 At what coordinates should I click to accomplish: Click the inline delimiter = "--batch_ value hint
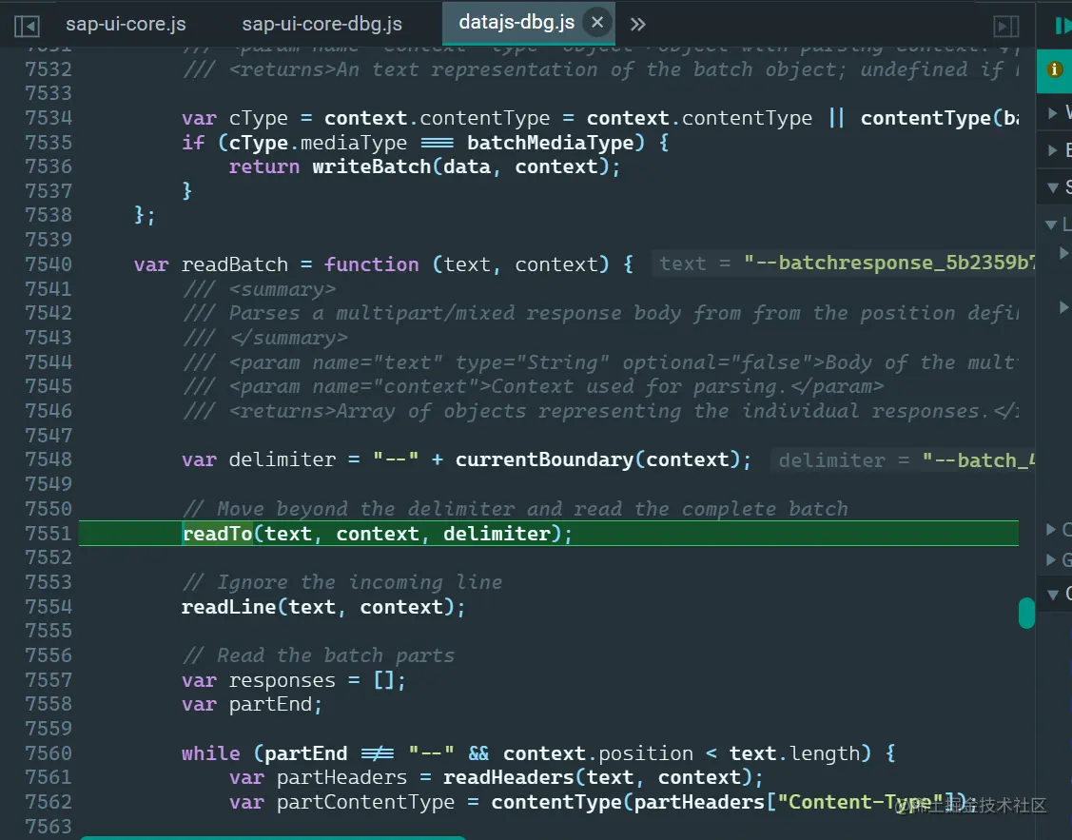pos(903,460)
